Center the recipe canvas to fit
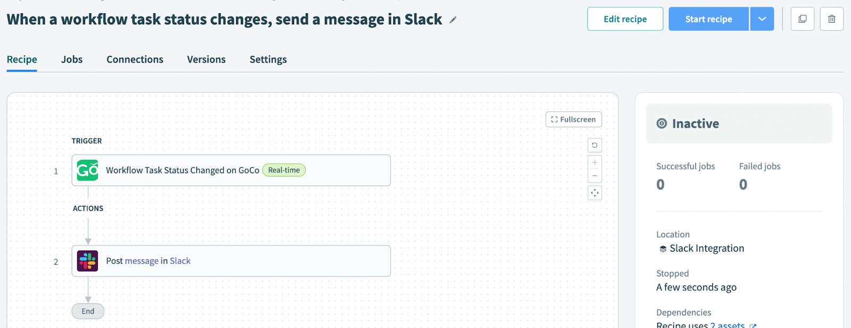 click(x=595, y=193)
